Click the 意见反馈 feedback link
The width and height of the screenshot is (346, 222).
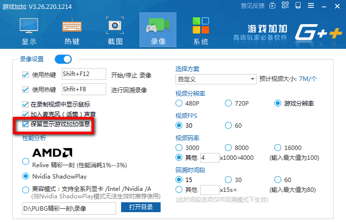coord(253,6)
